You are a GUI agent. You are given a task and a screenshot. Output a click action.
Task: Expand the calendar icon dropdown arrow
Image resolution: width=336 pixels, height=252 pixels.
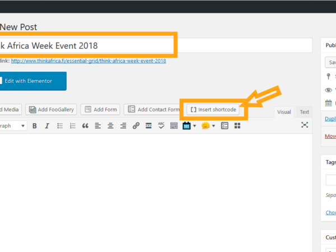(194, 126)
